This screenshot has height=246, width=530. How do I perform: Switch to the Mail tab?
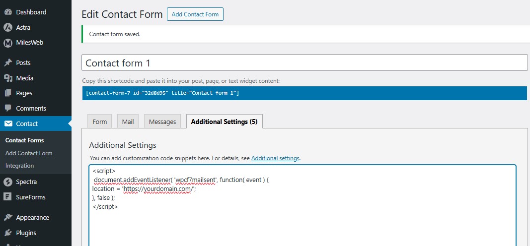(128, 122)
